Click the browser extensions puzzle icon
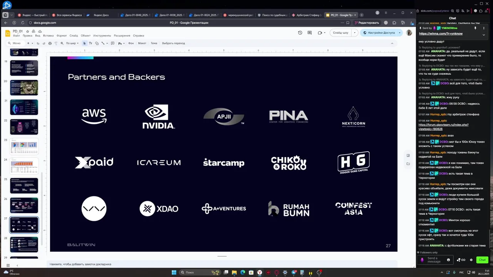Viewport: 493px width, 277px height. pos(394,23)
